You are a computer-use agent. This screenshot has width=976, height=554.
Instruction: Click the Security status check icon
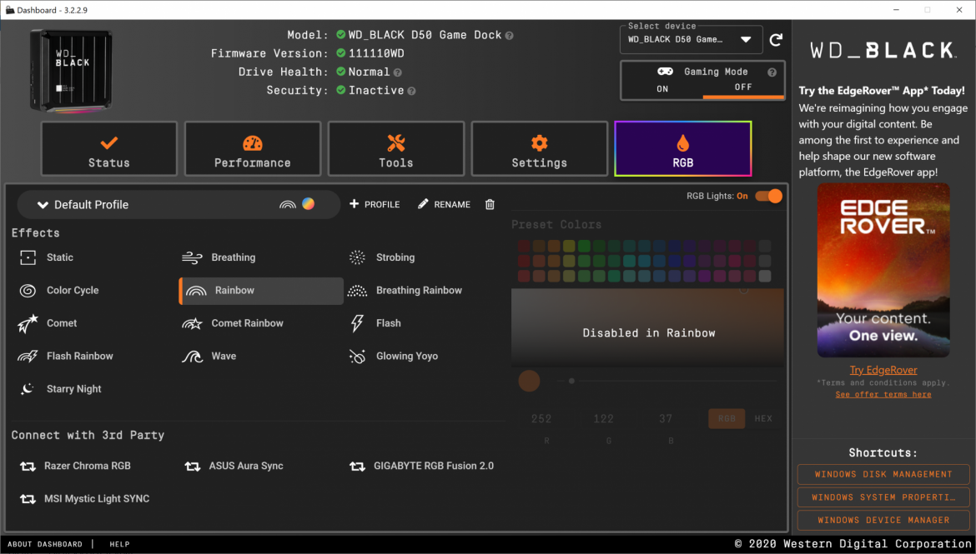[x=340, y=90]
